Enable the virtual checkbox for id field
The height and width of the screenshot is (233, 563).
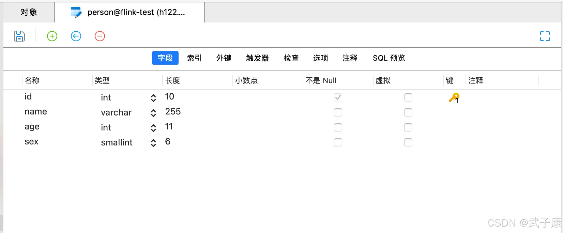408,97
